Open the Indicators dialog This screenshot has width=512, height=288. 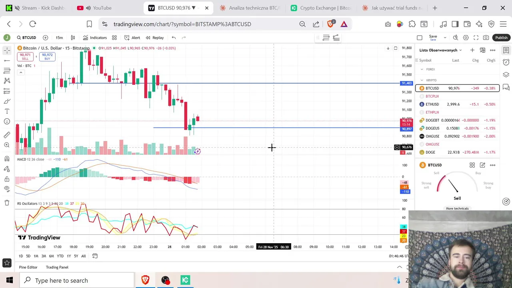coord(95,38)
